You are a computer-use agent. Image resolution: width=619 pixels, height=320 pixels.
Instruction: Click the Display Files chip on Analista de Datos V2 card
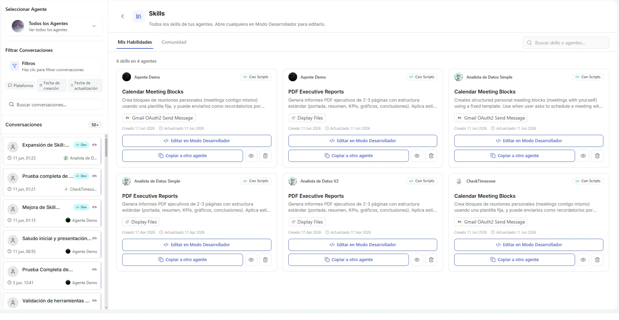pos(307,222)
